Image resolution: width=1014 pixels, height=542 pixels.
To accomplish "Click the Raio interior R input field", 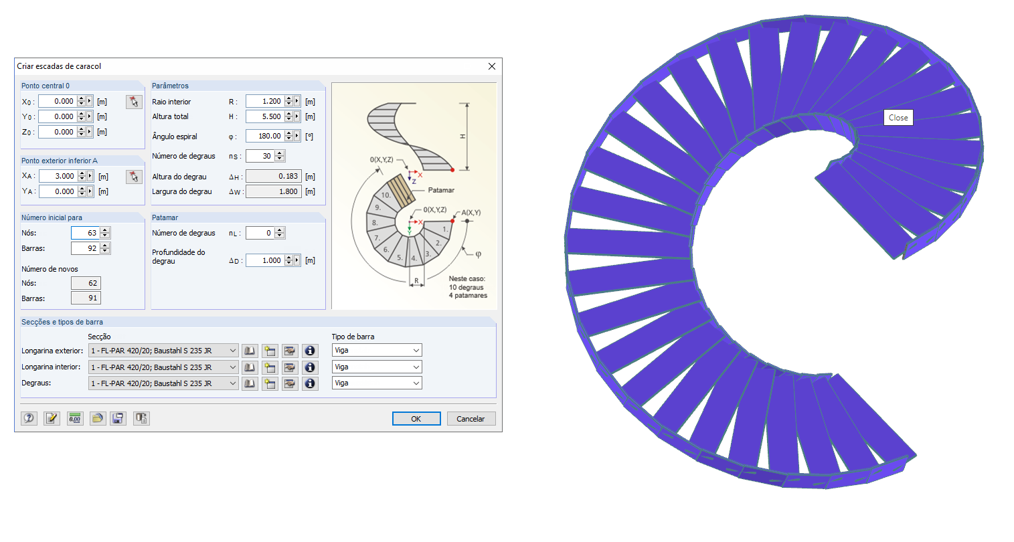I will [265, 102].
